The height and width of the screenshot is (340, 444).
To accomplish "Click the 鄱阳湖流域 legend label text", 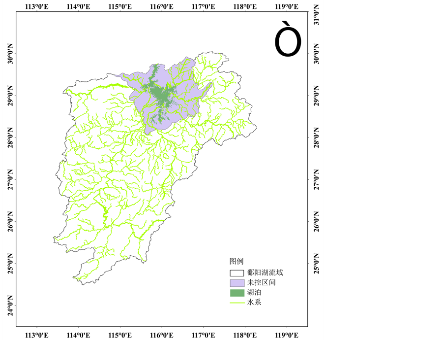I will click(x=265, y=272).
